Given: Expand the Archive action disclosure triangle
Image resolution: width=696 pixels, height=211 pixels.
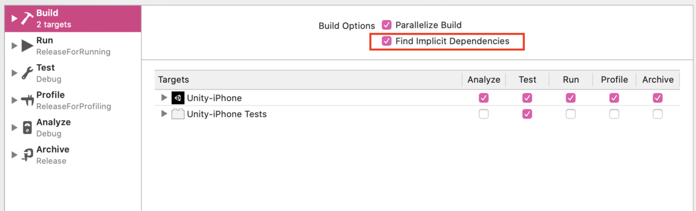Looking at the screenshot, I should (14, 155).
